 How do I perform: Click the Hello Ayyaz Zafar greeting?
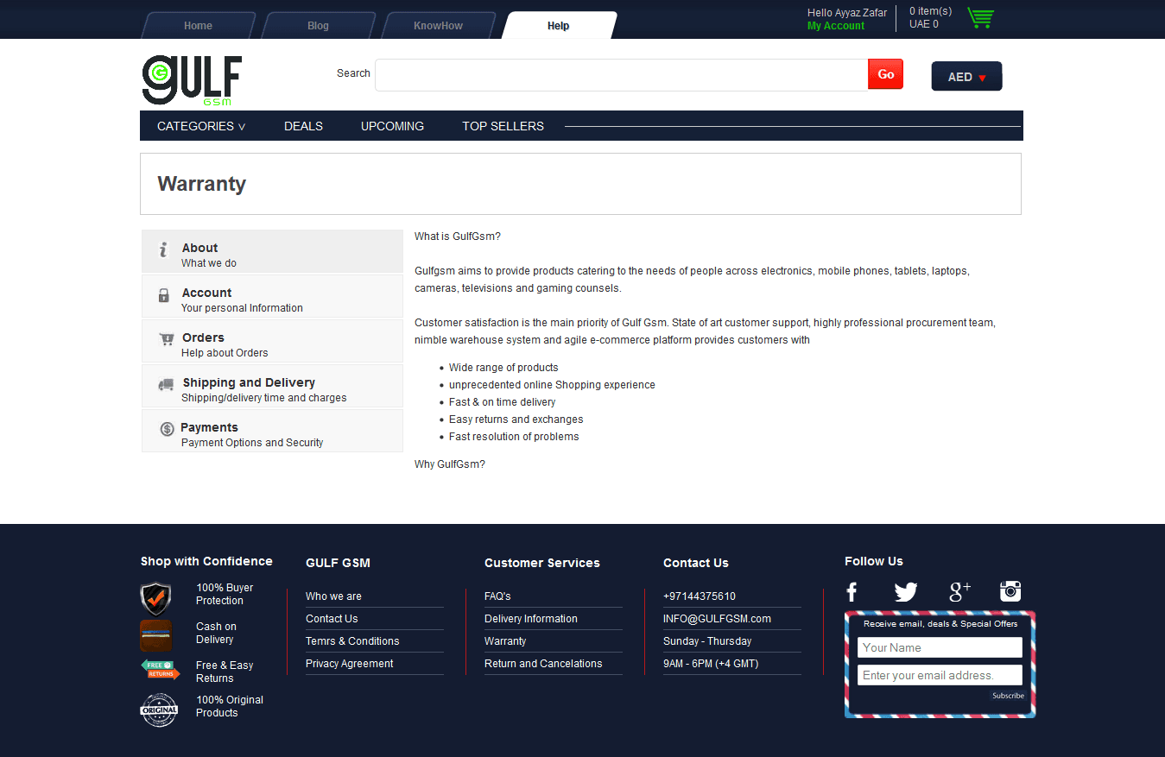pos(847,13)
